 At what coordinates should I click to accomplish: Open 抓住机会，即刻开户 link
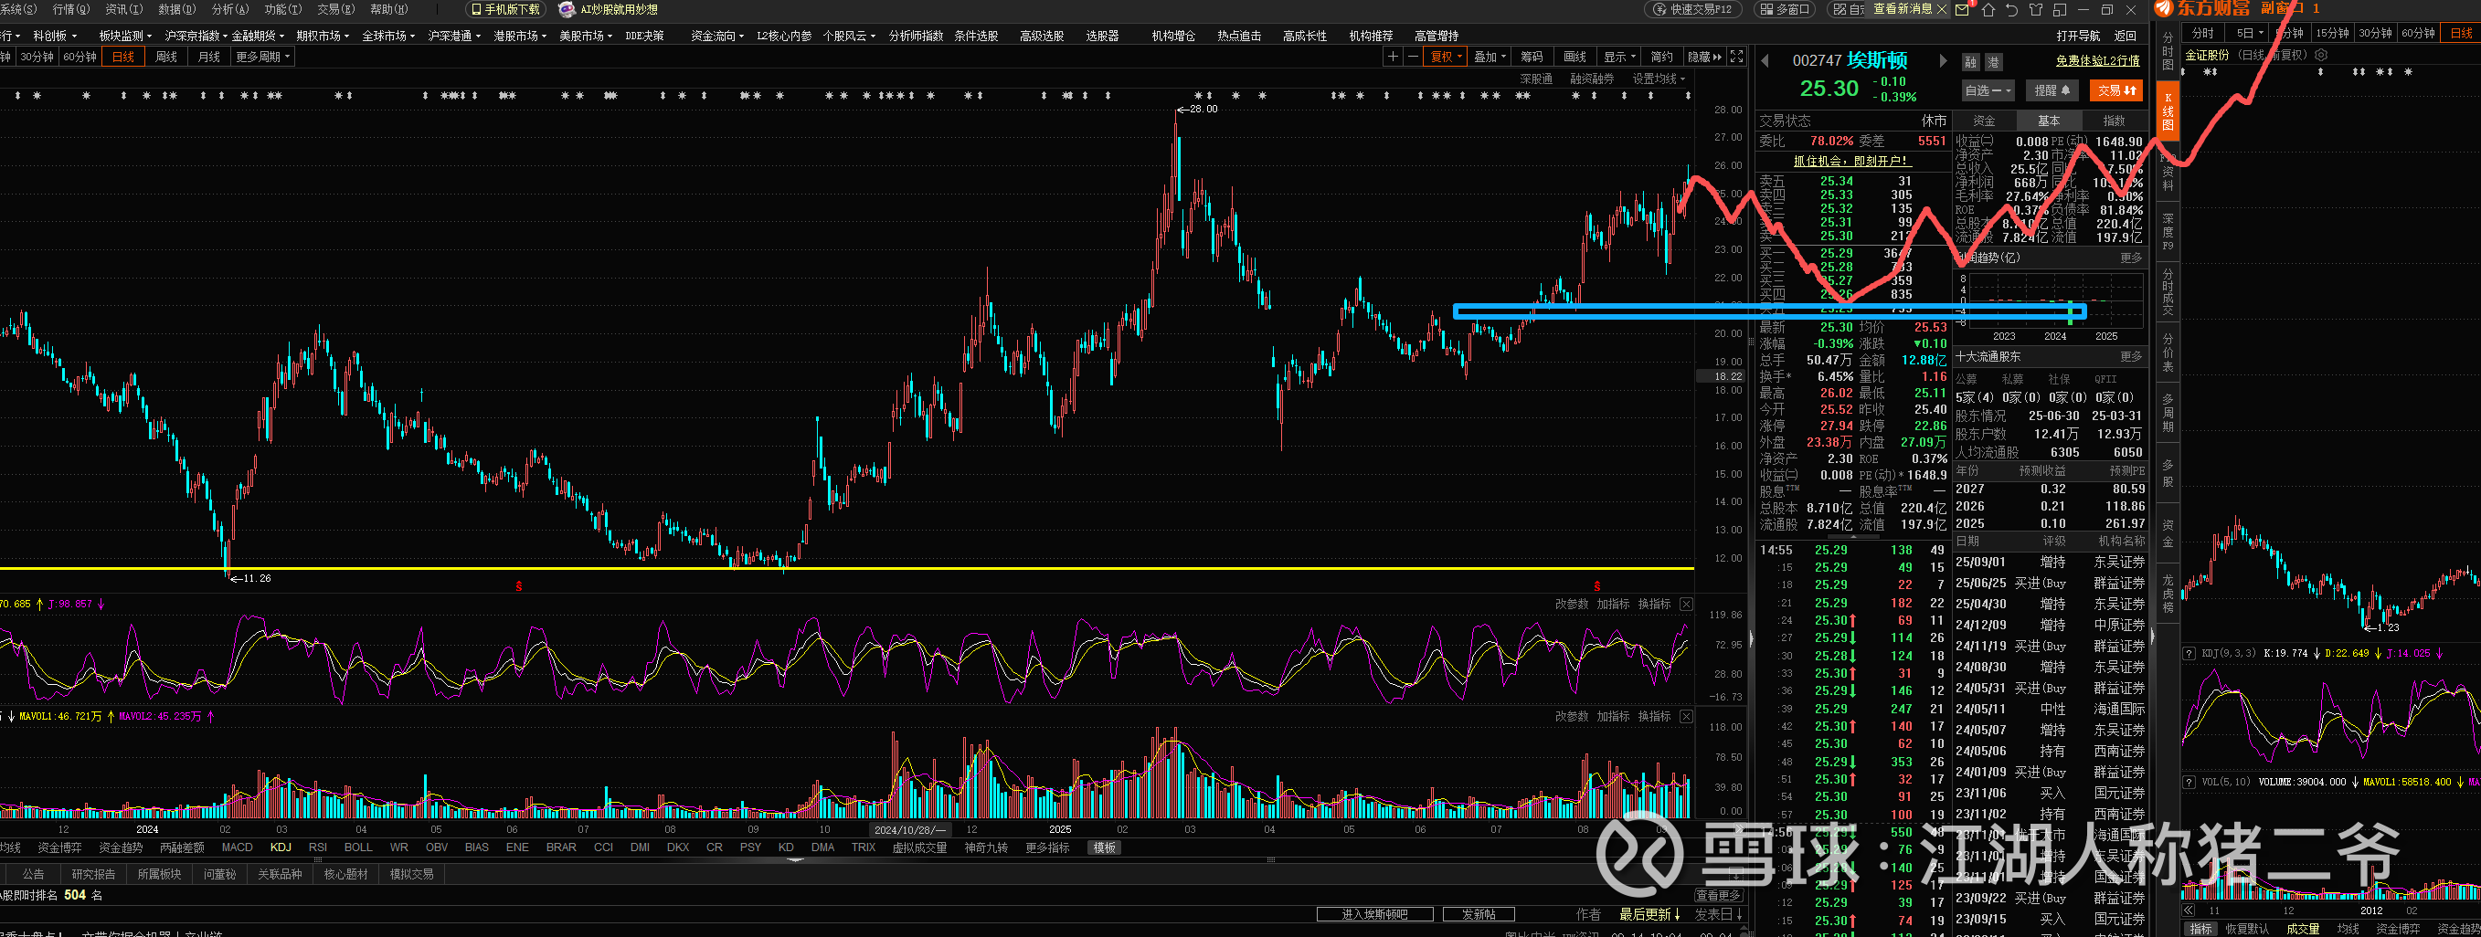1850,161
